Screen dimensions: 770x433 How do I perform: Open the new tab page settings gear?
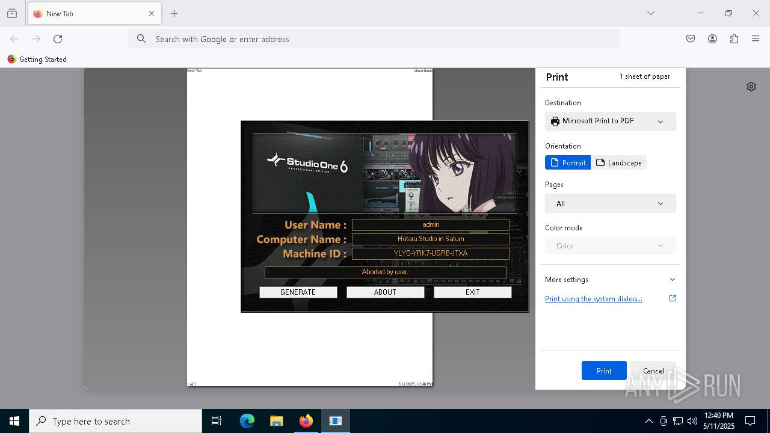pyautogui.click(x=751, y=87)
